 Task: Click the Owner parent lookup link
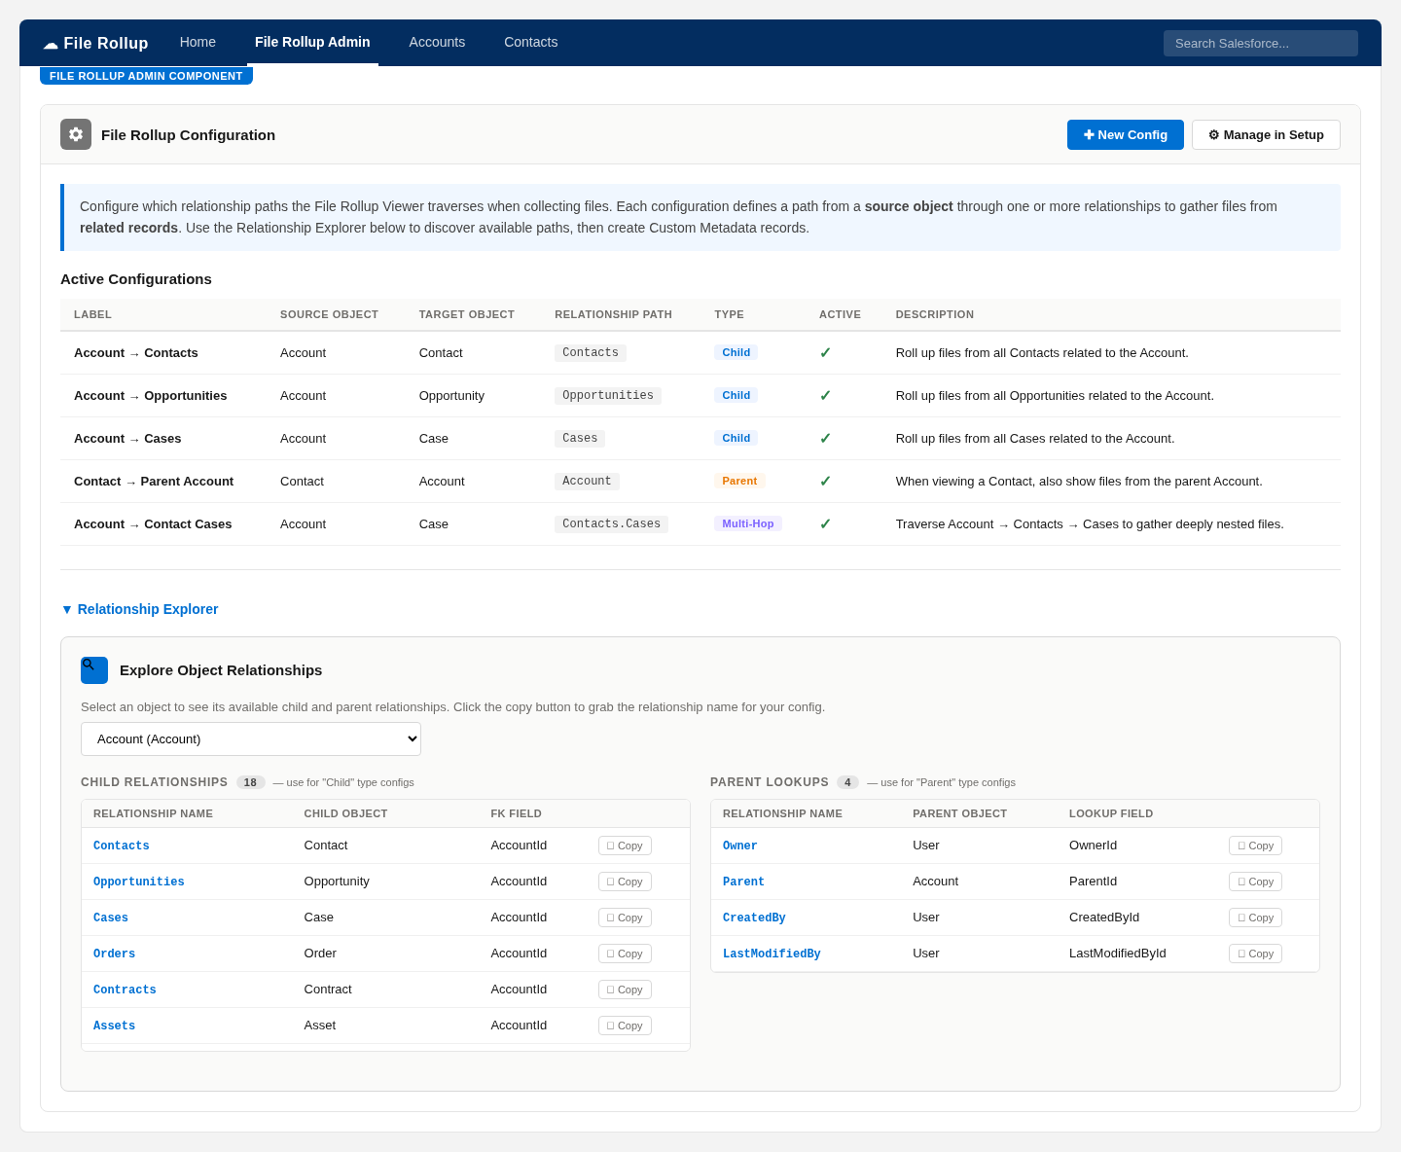pos(740,846)
